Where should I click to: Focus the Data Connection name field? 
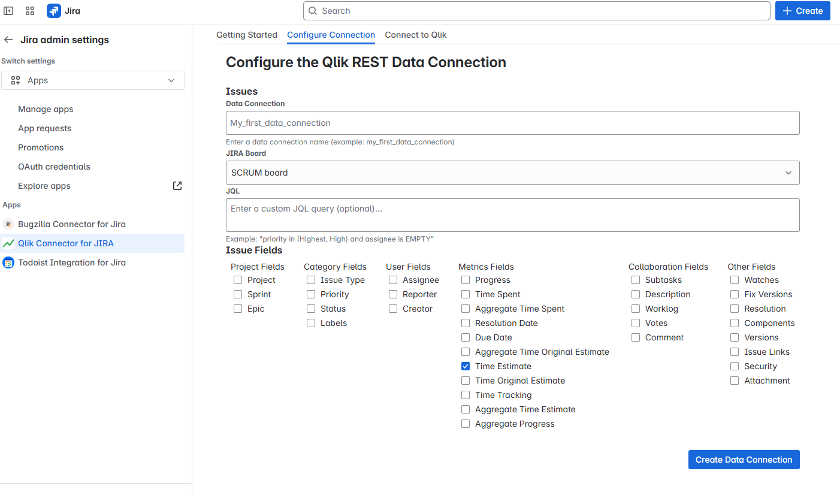tap(513, 123)
